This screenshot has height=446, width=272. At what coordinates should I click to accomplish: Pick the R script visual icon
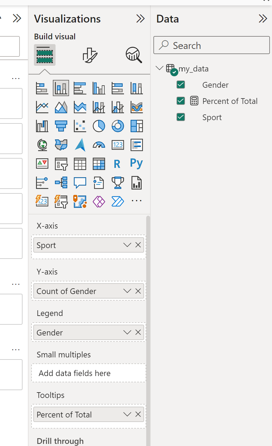point(117,164)
